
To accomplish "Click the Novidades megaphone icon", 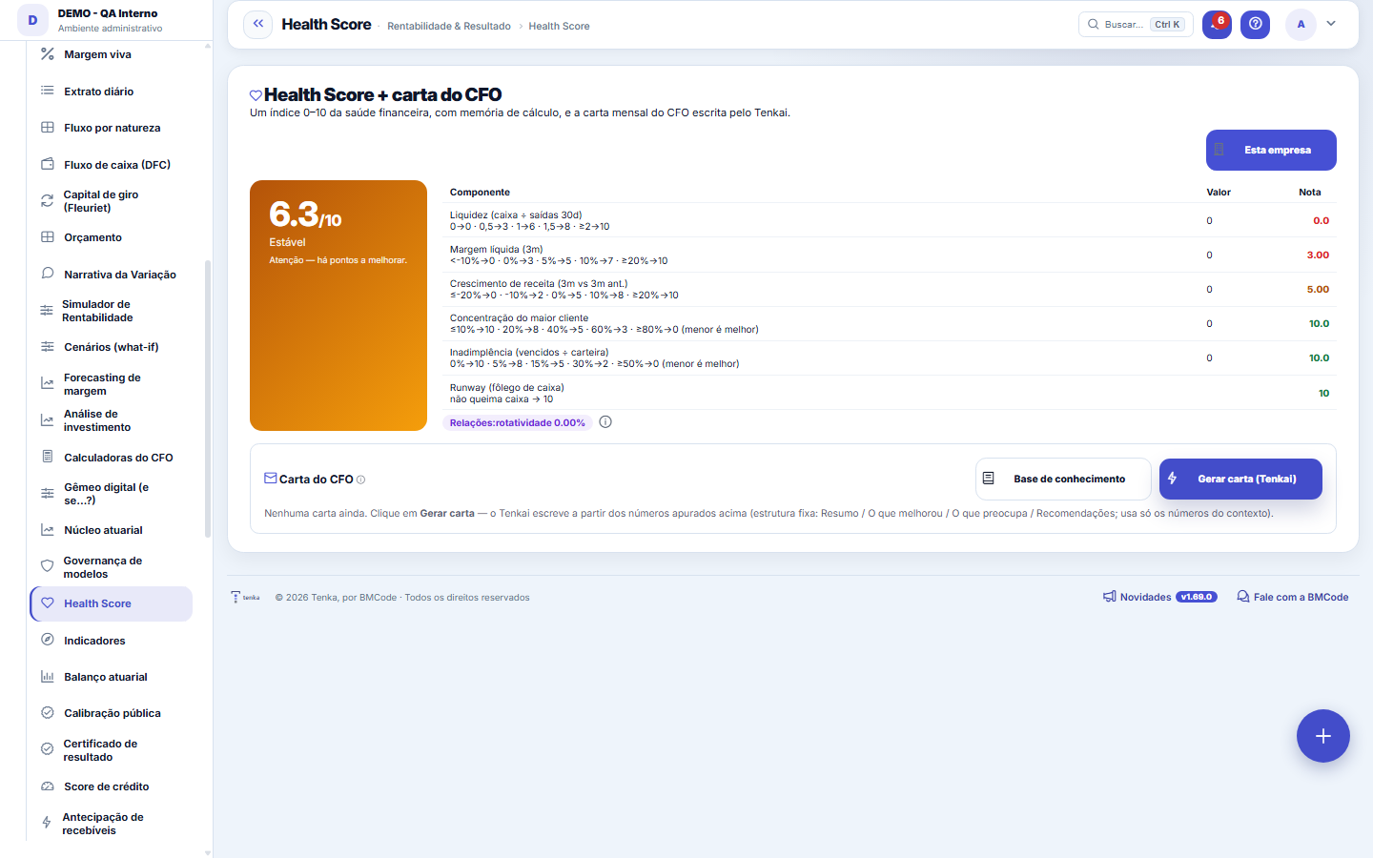I will click(1109, 597).
